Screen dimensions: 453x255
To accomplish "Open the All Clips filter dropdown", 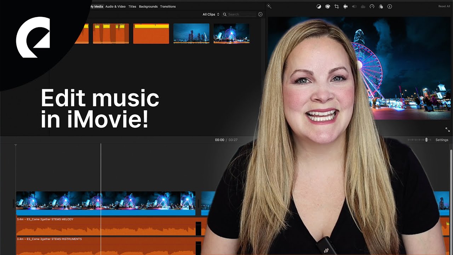I will pyautogui.click(x=211, y=15).
